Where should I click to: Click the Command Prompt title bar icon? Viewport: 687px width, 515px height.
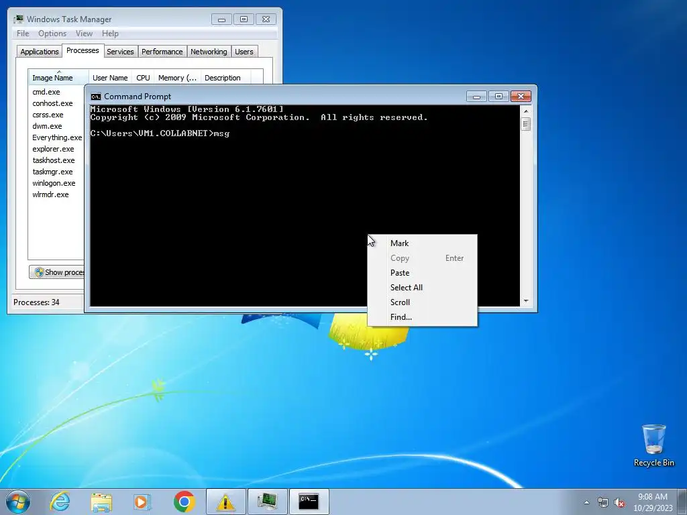95,97
